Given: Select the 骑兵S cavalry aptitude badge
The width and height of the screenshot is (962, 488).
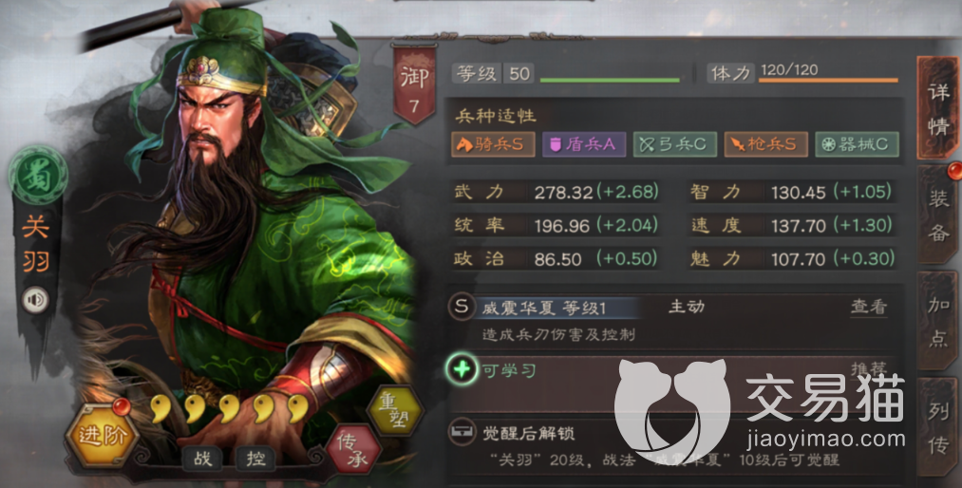Looking at the screenshot, I should click(493, 144).
